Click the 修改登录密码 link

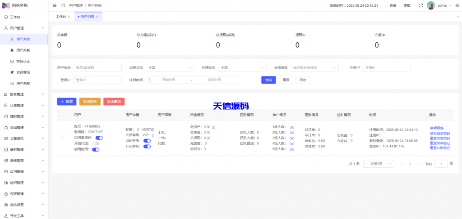(440, 133)
